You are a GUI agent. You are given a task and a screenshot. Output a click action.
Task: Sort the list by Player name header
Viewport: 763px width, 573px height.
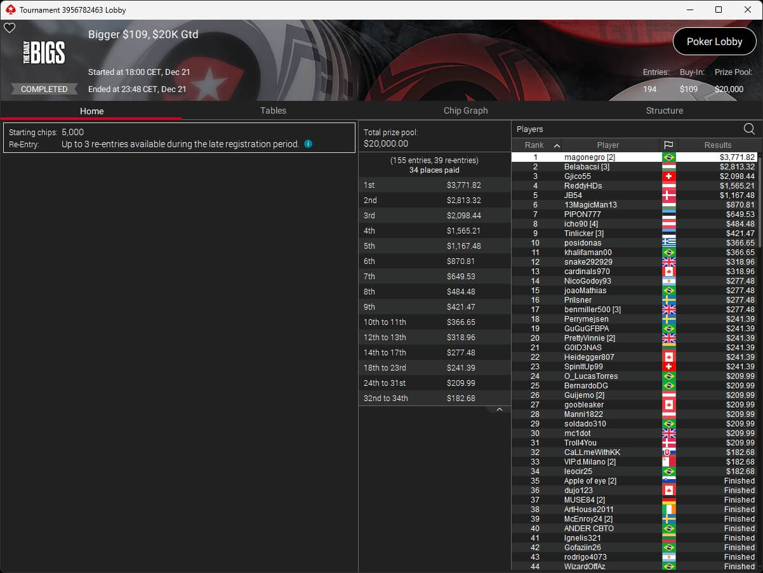(x=607, y=145)
